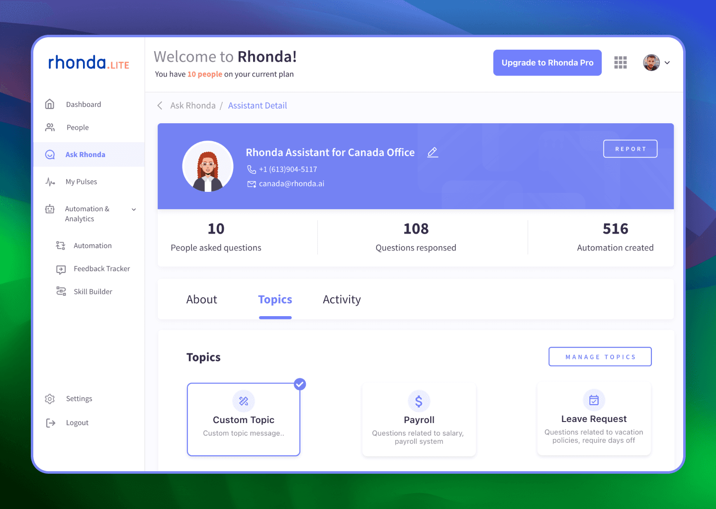The width and height of the screenshot is (716, 509).
Task: Click the pencil icon to edit assistant name
Action: [x=432, y=152]
